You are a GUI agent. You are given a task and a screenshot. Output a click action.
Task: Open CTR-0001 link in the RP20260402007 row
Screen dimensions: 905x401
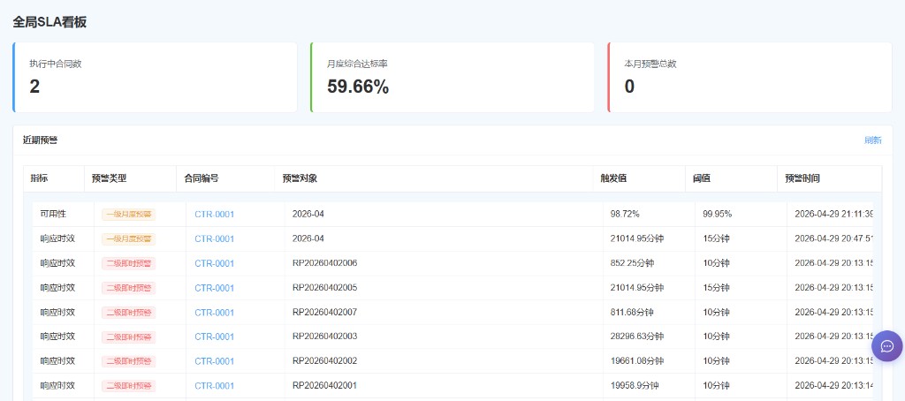pos(214,312)
